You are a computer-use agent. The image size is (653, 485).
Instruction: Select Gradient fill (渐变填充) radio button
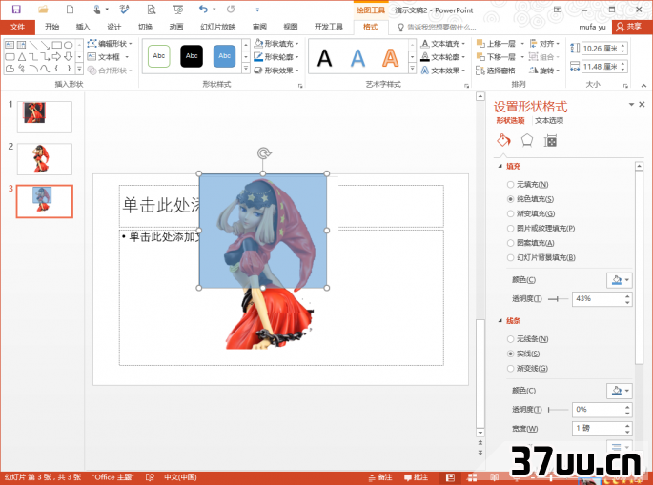point(510,213)
